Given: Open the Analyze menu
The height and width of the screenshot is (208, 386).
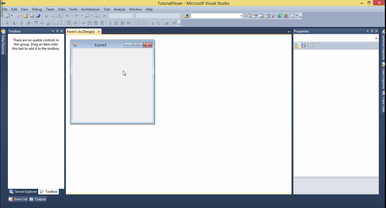Looking at the screenshot, I should pyautogui.click(x=119, y=9).
